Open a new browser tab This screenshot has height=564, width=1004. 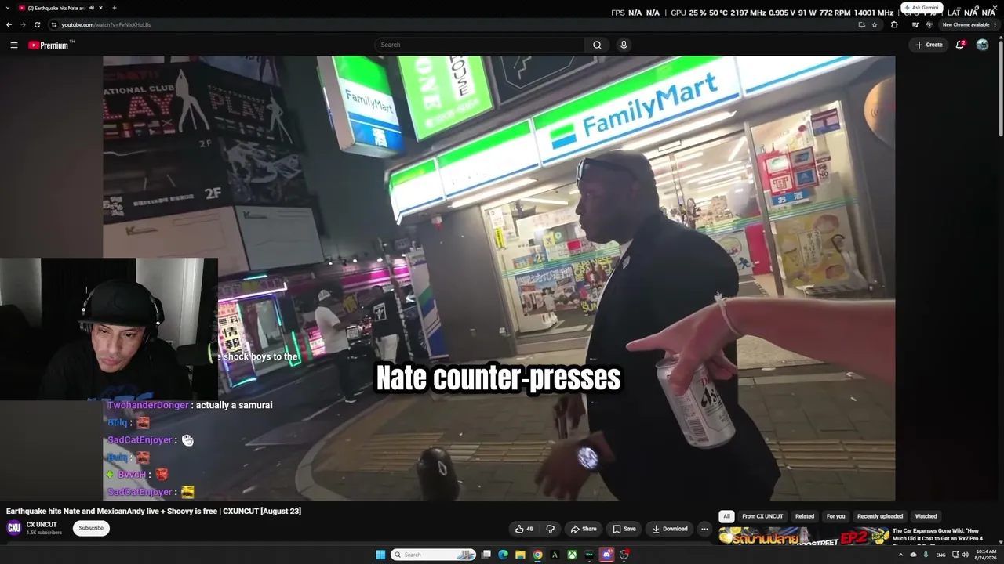115,8
